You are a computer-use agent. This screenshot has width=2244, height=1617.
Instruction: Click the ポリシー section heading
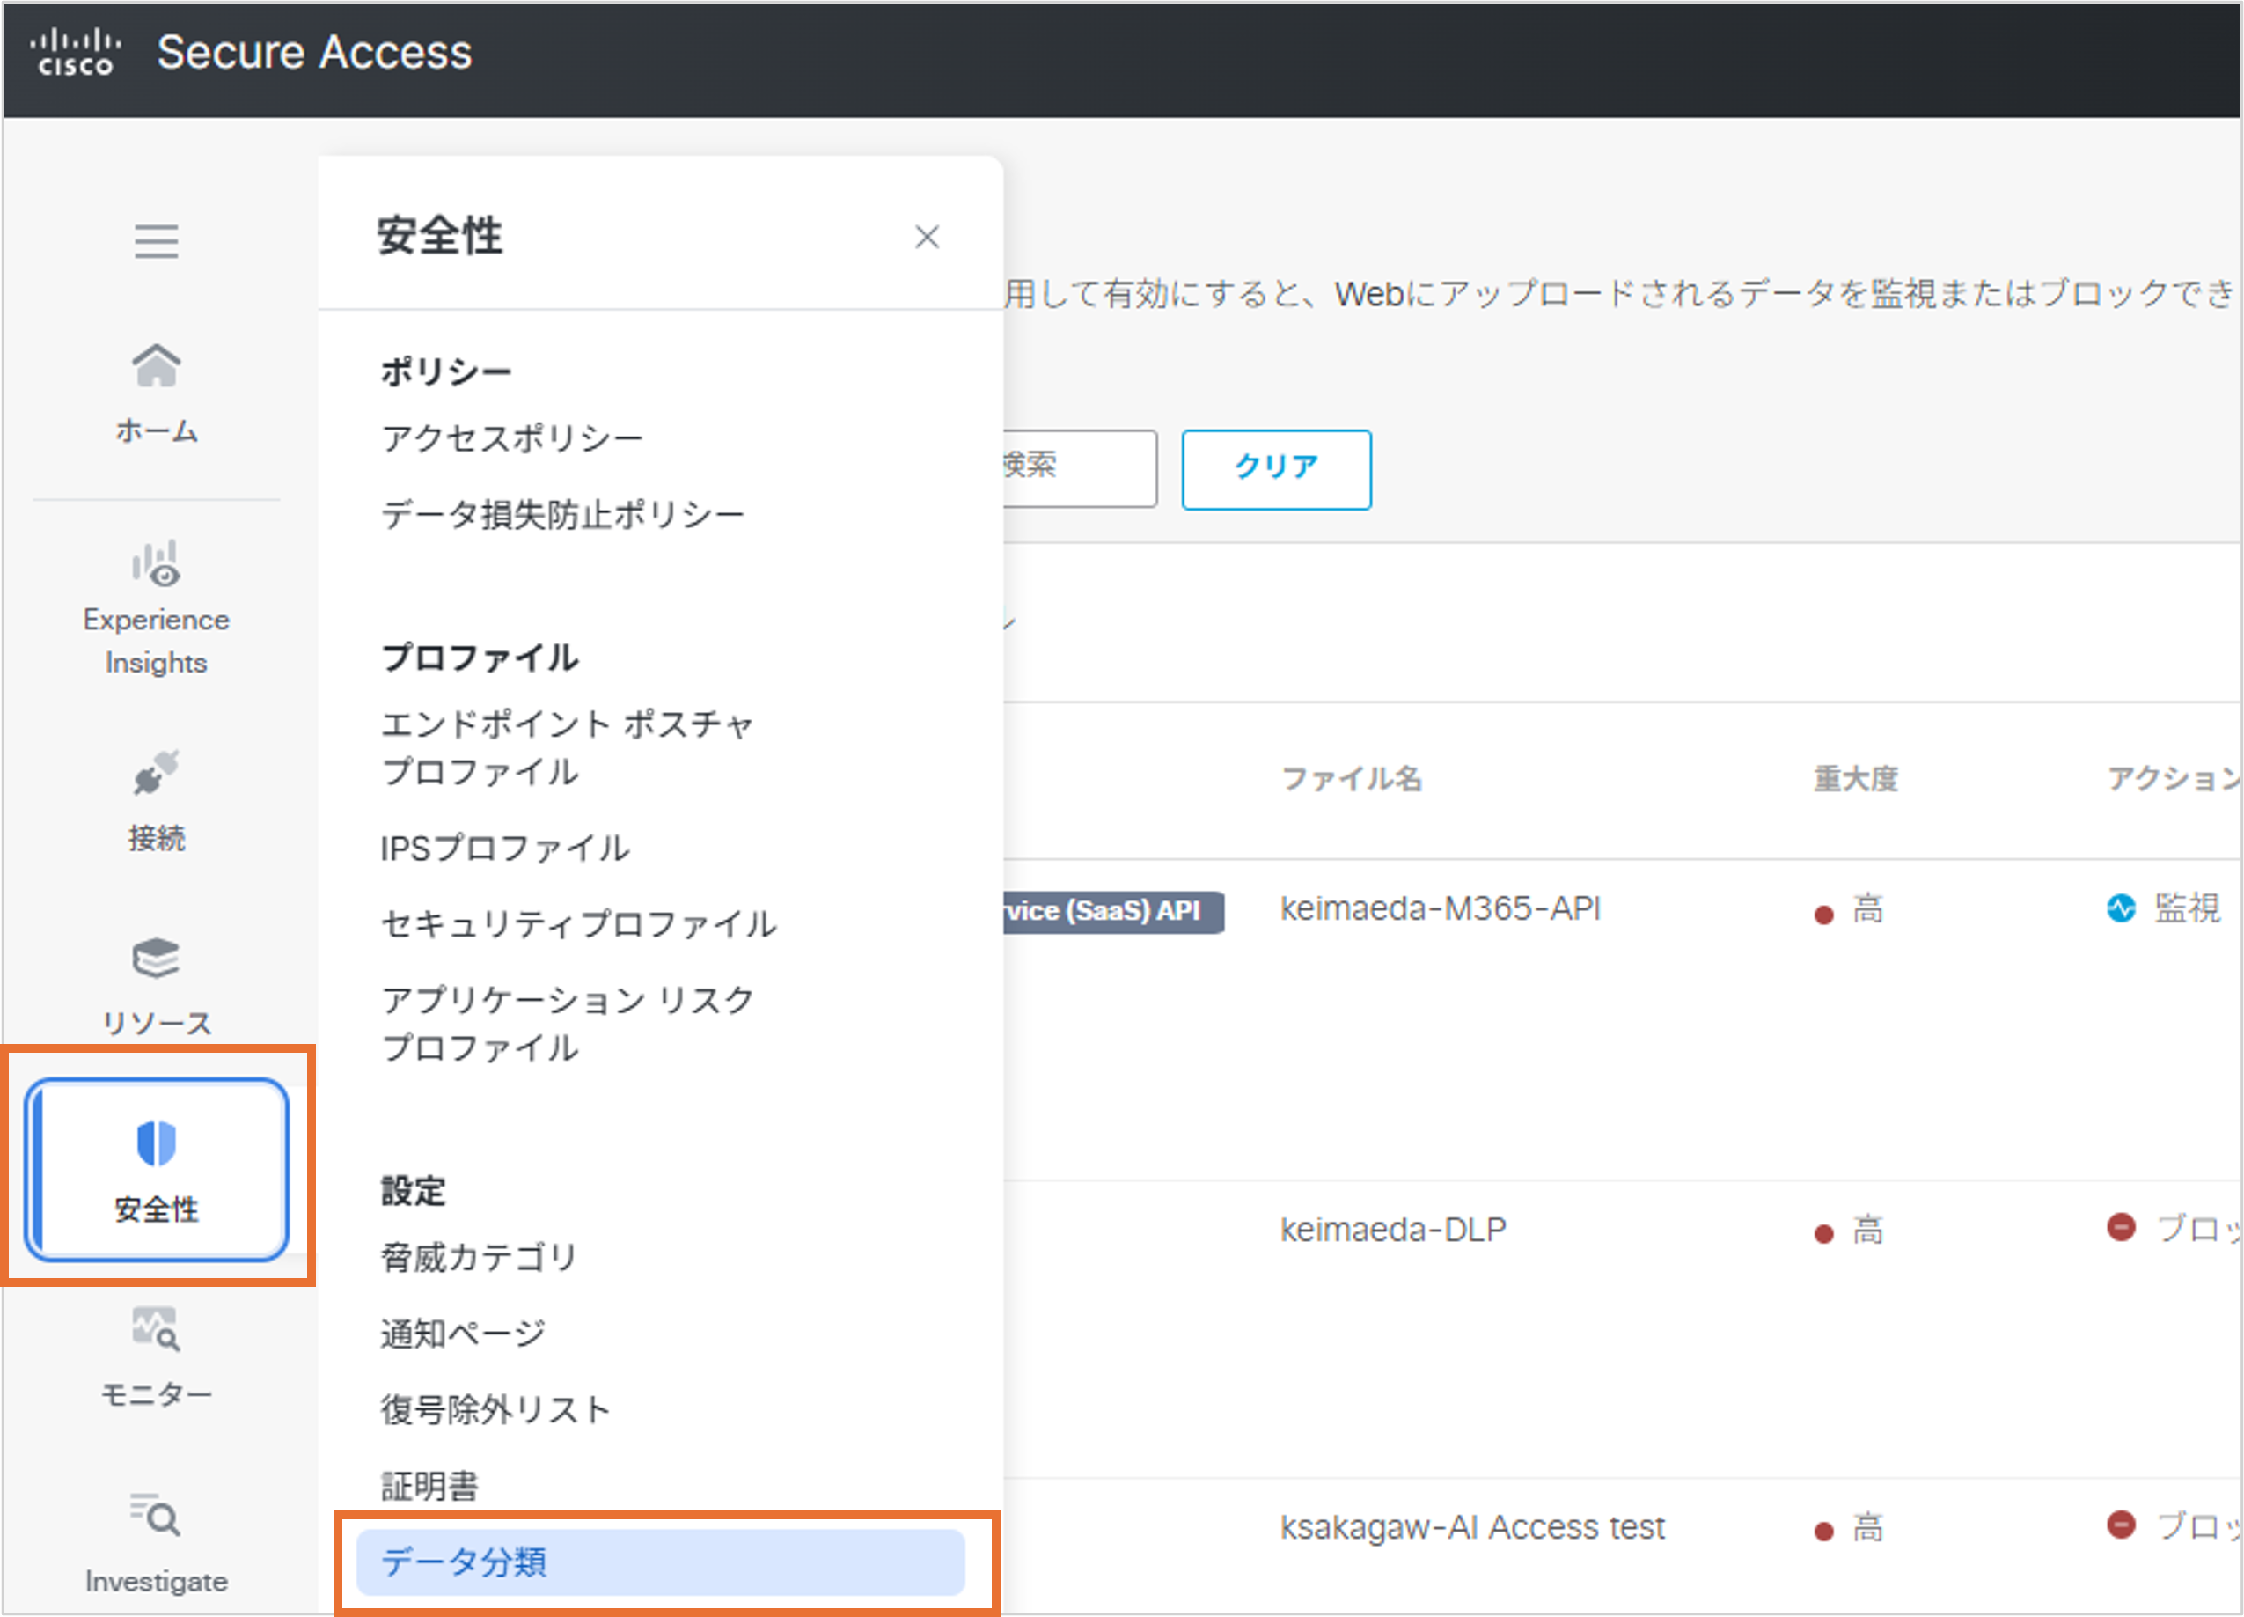(446, 371)
